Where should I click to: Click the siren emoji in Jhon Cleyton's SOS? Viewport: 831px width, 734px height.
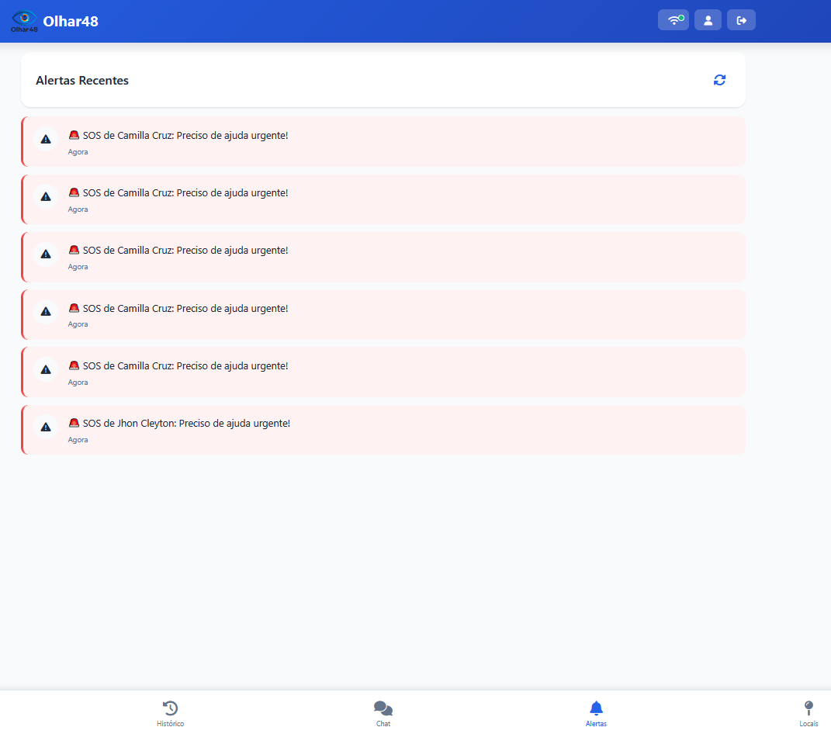click(x=74, y=423)
